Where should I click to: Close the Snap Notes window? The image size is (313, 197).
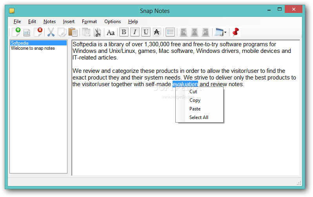tap(293, 9)
